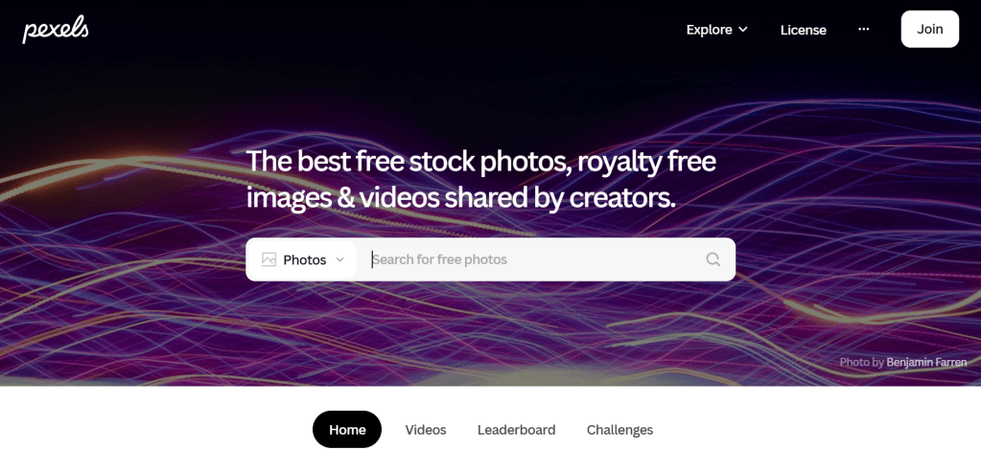Open Benjamin Farren's photographer profile
The image size is (981, 450).
pos(926,362)
